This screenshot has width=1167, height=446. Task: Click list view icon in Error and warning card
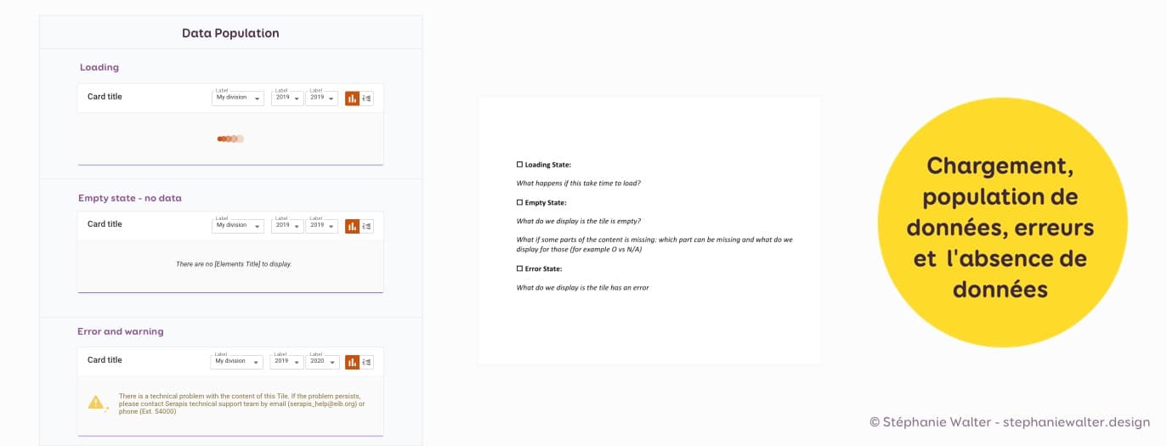tap(366, 362)
